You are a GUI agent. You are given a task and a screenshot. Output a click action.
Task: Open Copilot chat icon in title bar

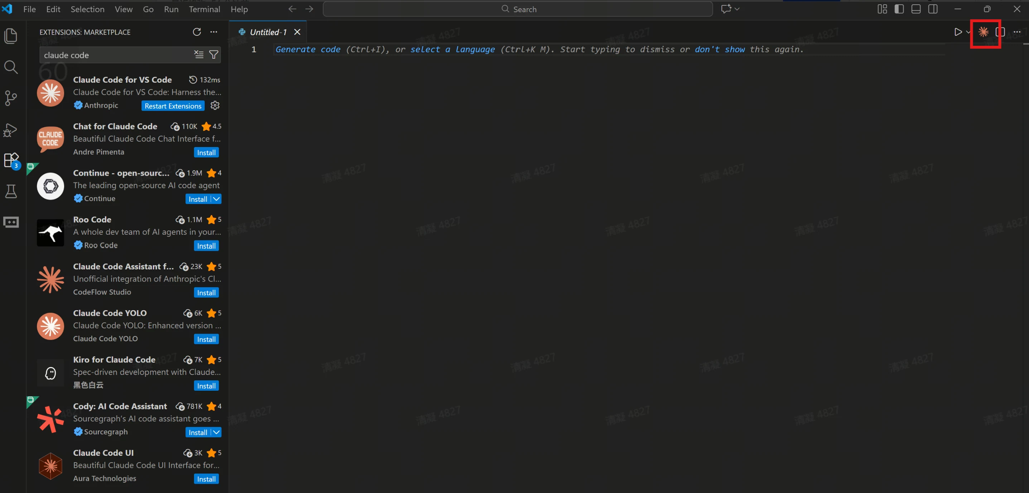pyautogui.click(x=726, y=9)
